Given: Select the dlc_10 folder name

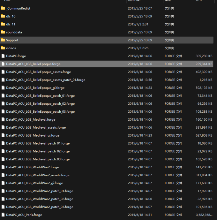Looking at the screenshot, I should click(11, 16).
